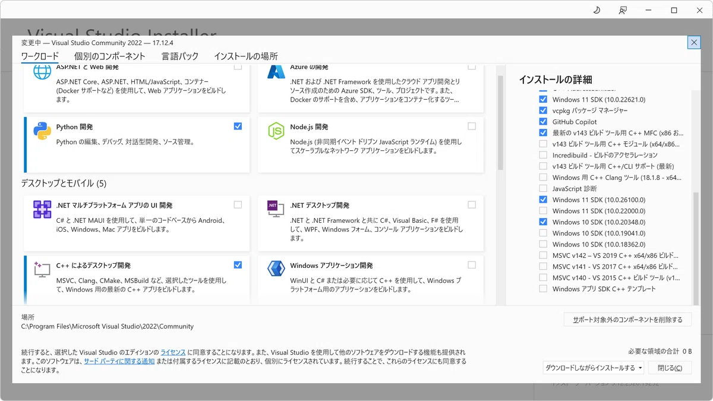Switch theme with the moon icon
Screen dimensions: 713x401
tap(597, 10)
